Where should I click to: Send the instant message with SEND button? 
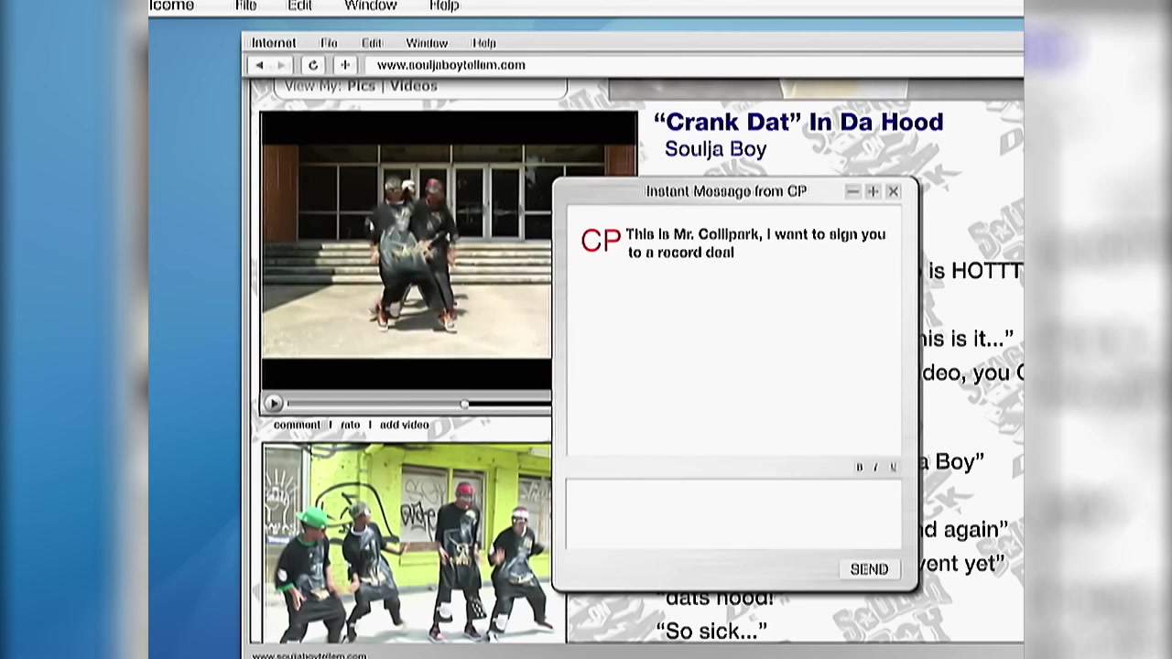click(x=869, y=569)
